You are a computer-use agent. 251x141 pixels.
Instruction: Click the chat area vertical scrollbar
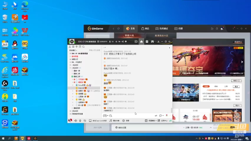(172, 110)
